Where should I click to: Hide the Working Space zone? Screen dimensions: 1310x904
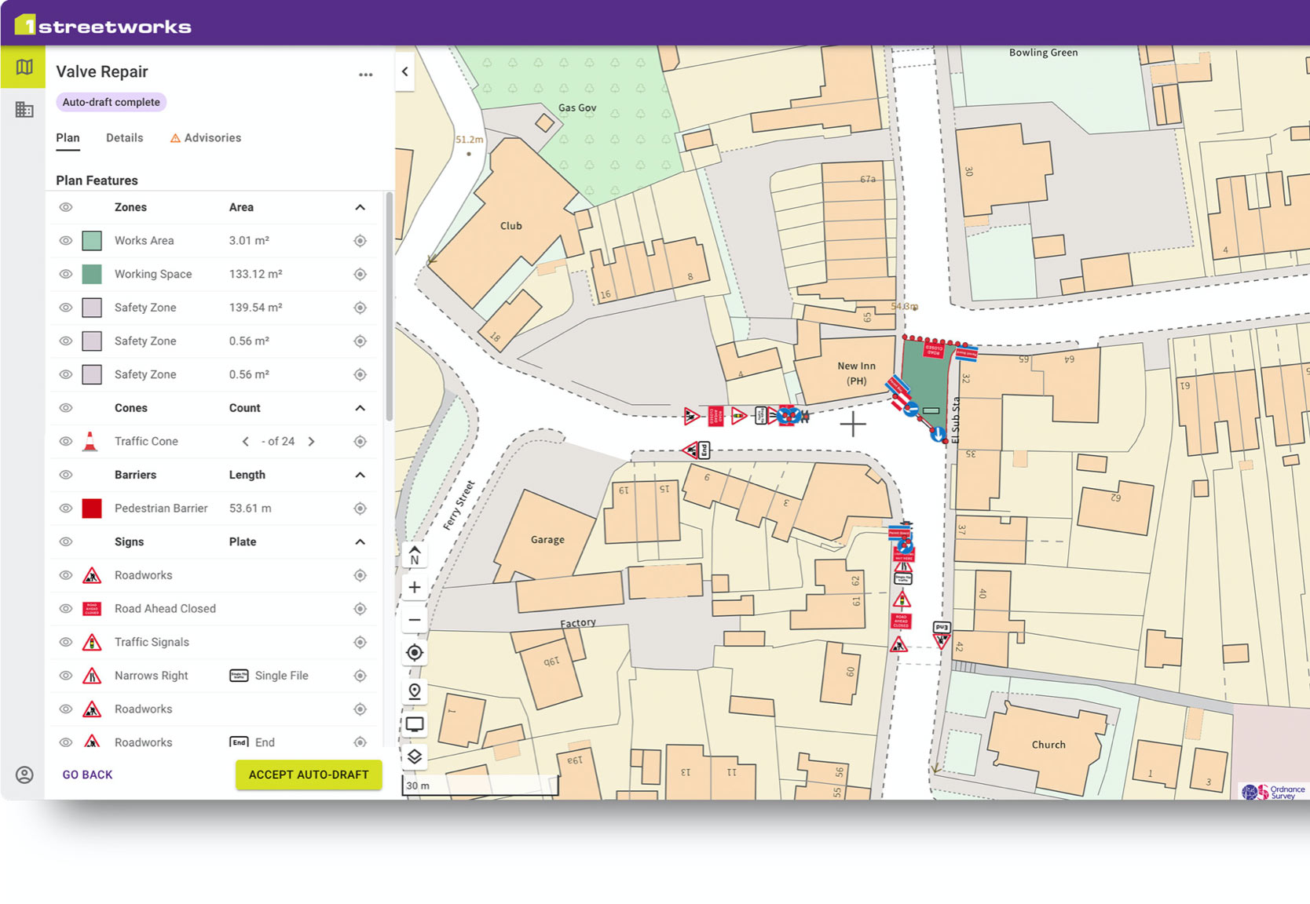tap(66, 274)
